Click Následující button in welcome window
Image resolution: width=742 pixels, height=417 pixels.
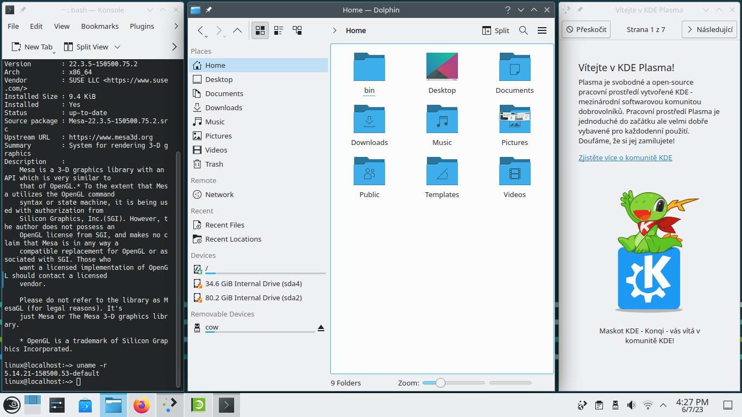709,29
